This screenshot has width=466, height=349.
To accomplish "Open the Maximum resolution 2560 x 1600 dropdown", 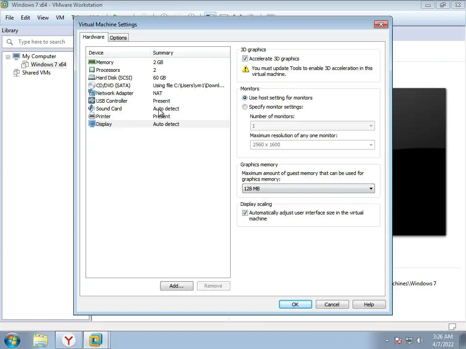I will [312, 145].
